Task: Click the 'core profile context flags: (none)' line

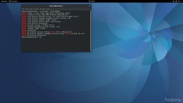Action: click(x=39, y=20)
